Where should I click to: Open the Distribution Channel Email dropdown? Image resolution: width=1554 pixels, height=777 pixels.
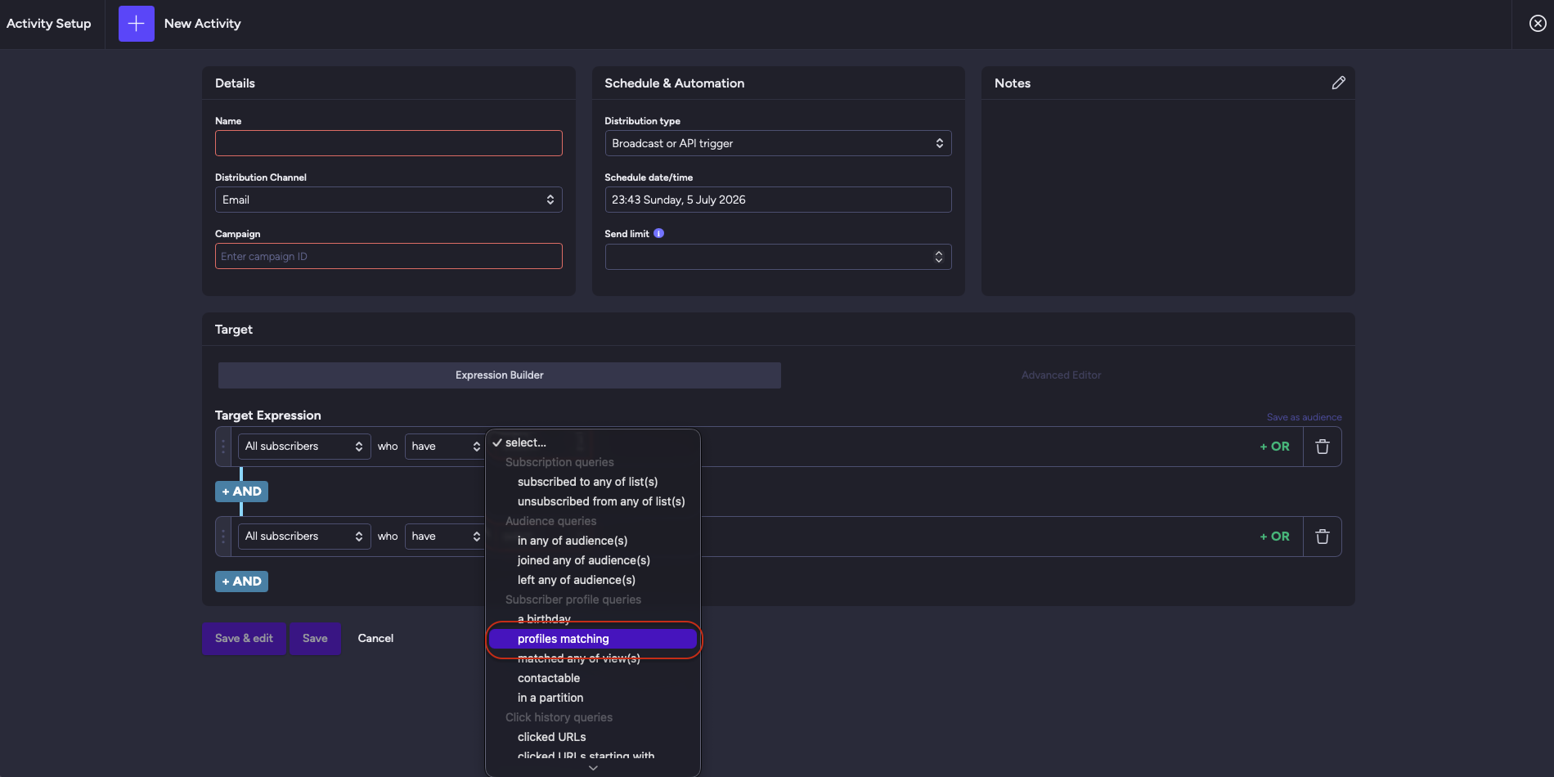click(x=388, y=200)
